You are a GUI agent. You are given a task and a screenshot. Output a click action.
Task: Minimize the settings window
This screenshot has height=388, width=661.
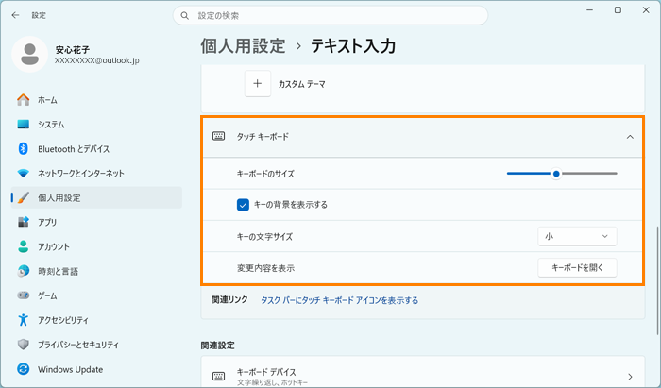590,10
